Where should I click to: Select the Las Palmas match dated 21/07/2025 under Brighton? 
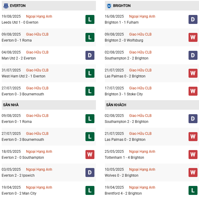(x=125, y=76)
